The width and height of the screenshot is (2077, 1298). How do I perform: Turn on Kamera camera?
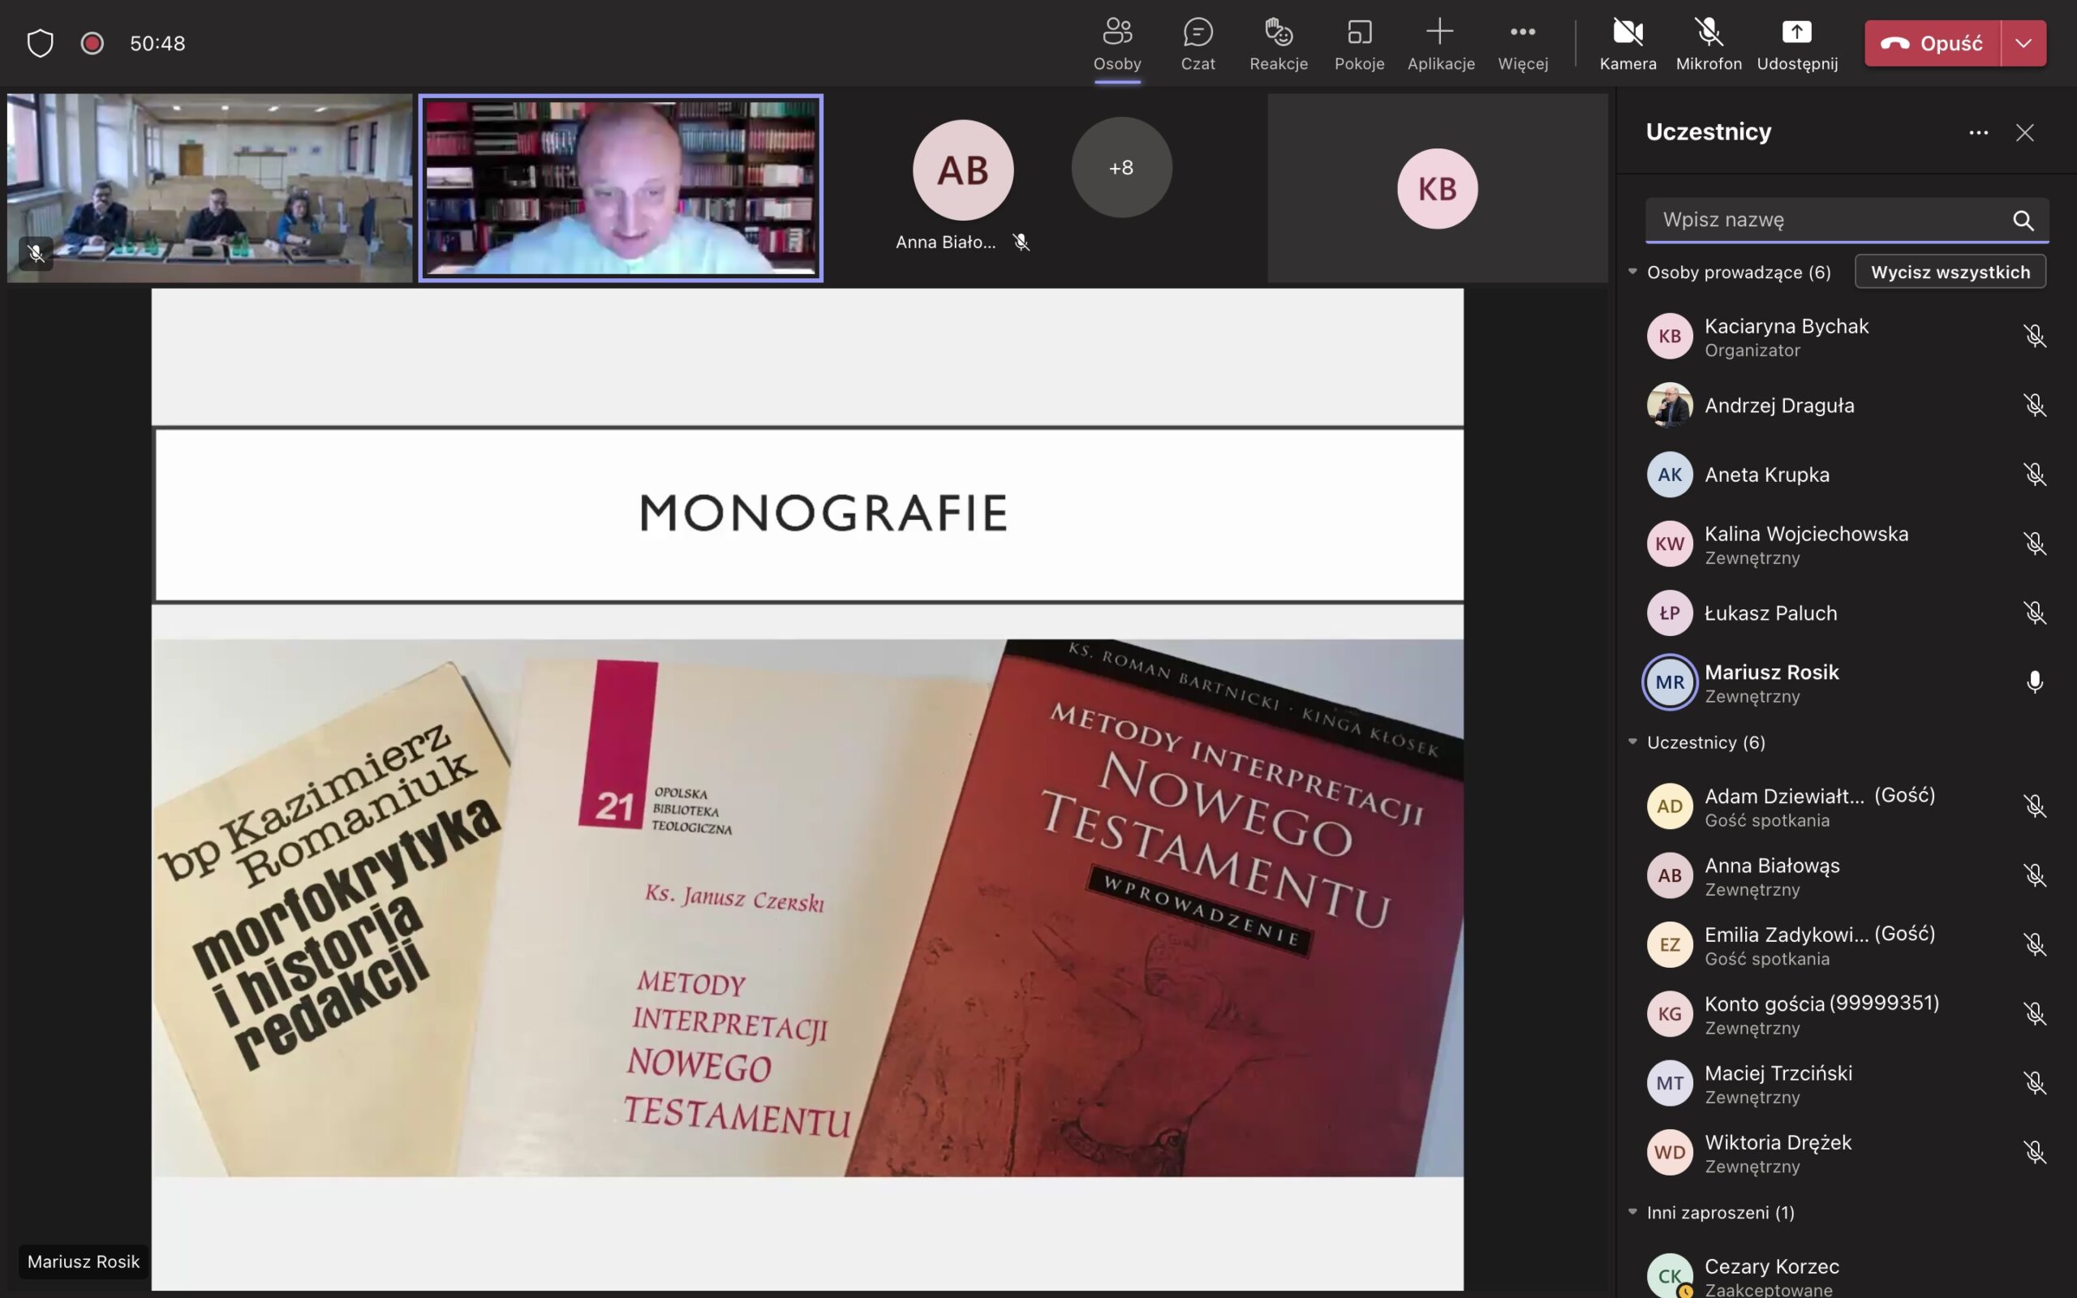pyautogui.click(x=1628, y=43)
